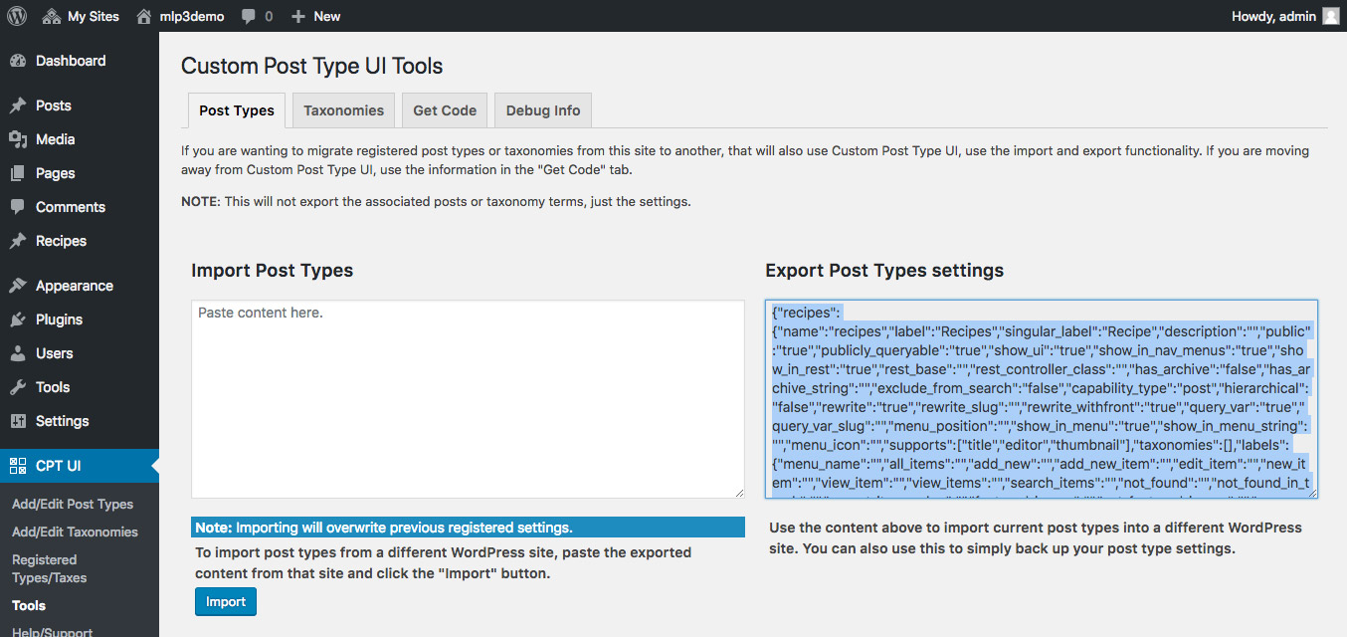The width and height of the screenshot is (1347, 637).
Task: Click the admin avatar image
Action: click(1330, 16)
